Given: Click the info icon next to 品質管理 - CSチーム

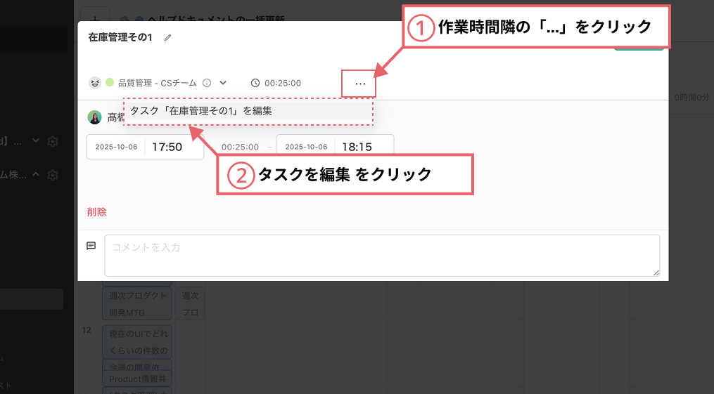Looking at the screenshot, I should pos(207,83).
